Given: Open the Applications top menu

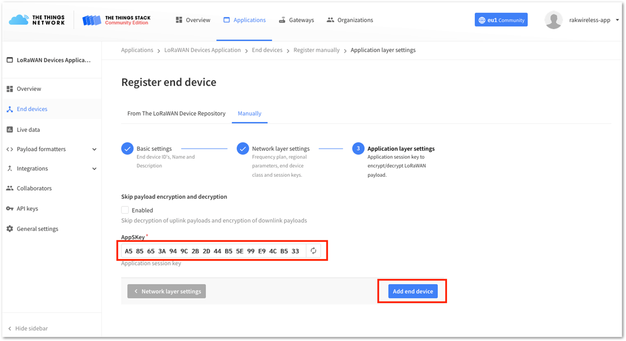Looking at the screenshot, I should pos(244,20).
